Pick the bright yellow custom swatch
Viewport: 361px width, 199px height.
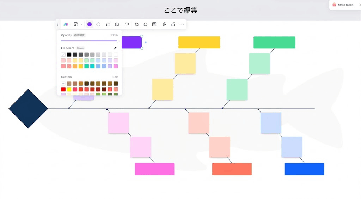click(69, 89)
